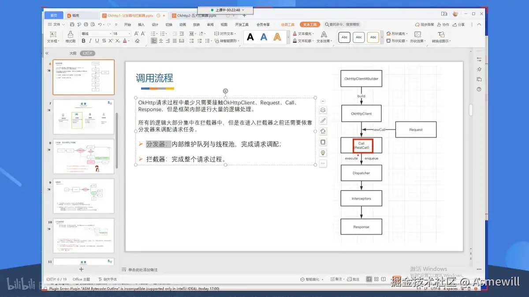Toggle right text alignment
Screen dimensions: 529x297
coord(168,41)
